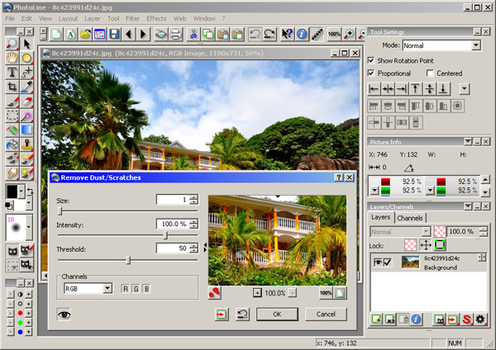Switch to the Channels tab
496x350 pixels.
410,218
